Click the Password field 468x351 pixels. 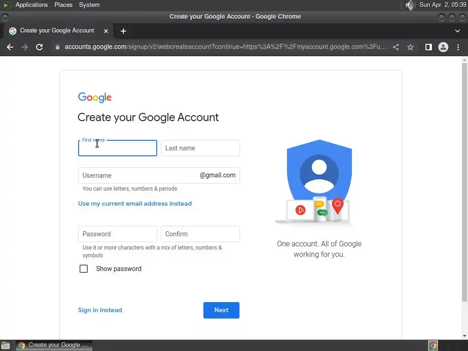(x=117, y=234)
